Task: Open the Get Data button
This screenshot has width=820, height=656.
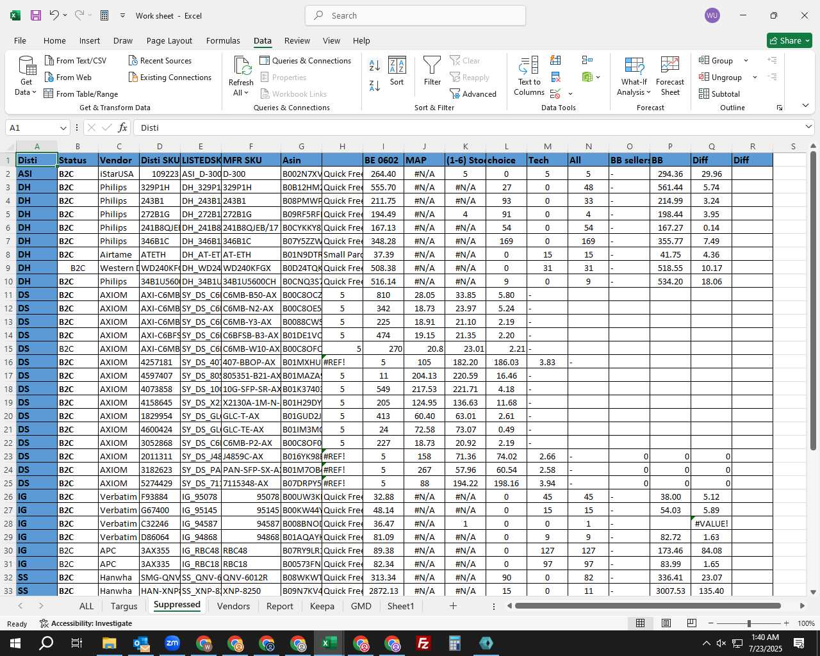Action: click(x=26, y=76)
